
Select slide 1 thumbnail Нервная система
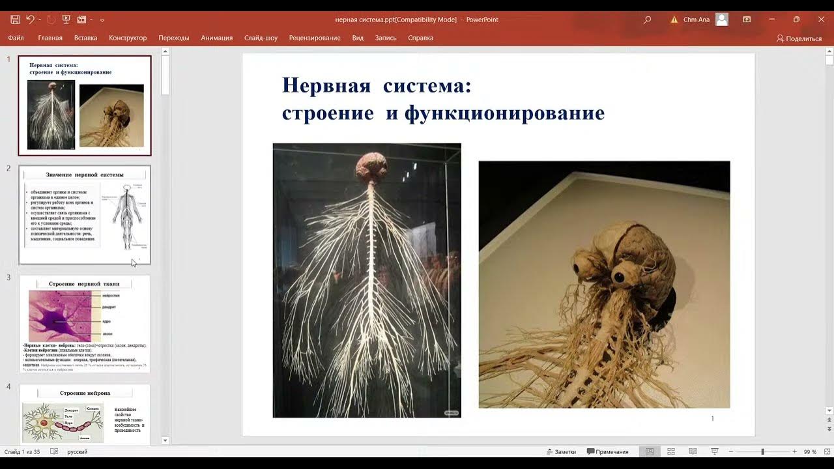(85, 106)
